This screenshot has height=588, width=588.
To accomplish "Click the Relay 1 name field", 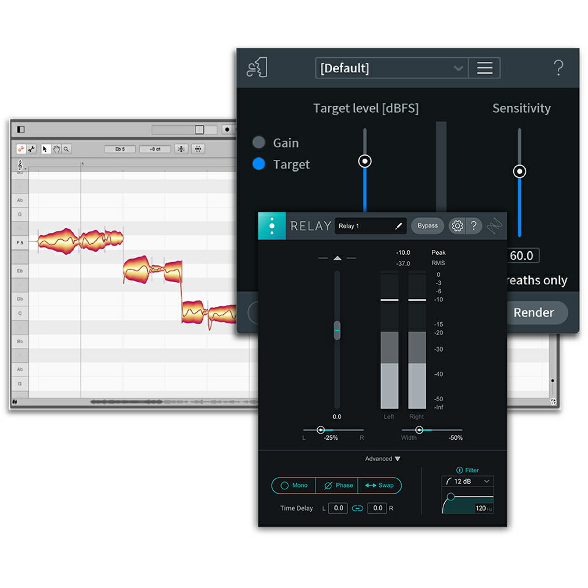I will pos(370,226).
